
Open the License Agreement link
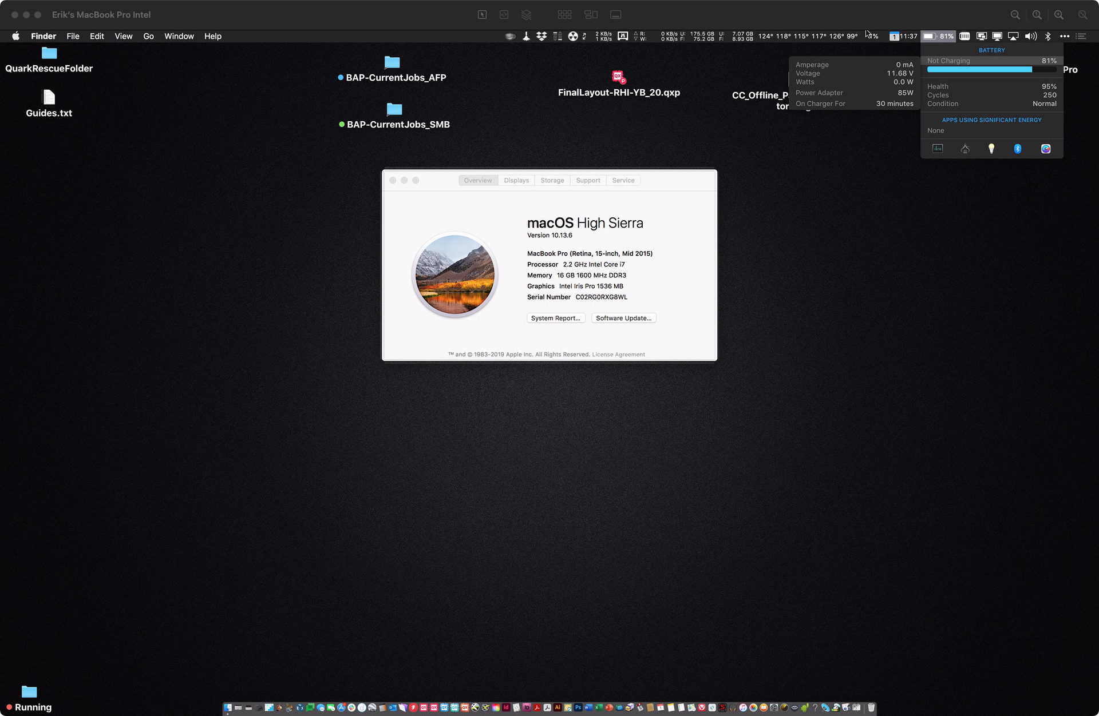(x=618, y=355)
